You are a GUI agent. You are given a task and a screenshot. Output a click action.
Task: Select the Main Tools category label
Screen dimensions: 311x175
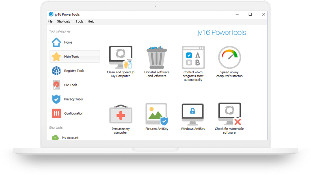coord(71,57)
